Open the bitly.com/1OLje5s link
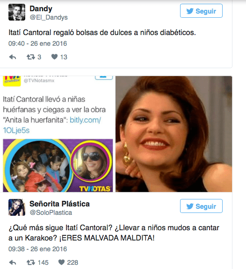Screen dimensions: 246x269 coord(52,125)
